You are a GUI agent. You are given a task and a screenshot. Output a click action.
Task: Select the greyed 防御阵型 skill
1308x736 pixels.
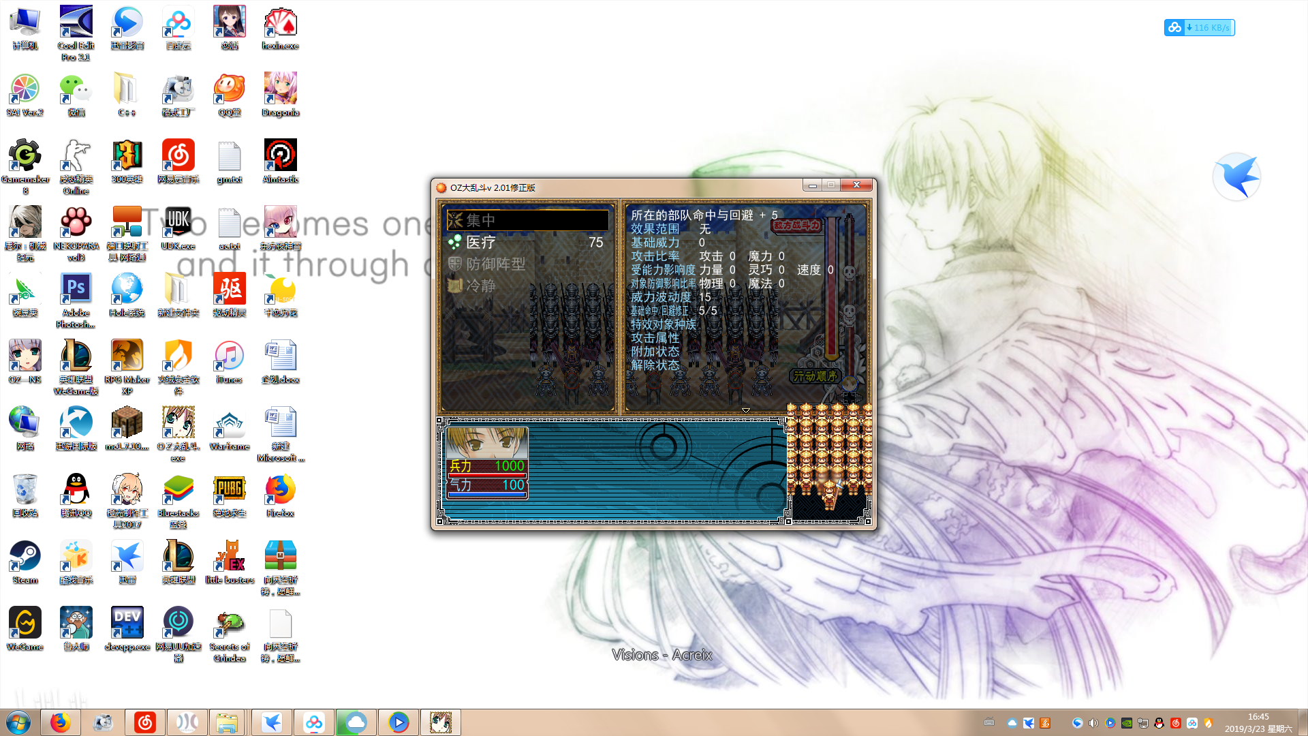pos(527,264)
